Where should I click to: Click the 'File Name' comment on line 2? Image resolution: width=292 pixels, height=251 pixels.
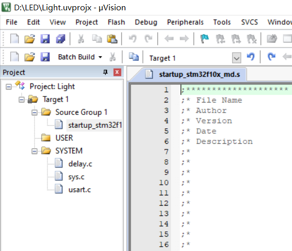coord(219,101)
